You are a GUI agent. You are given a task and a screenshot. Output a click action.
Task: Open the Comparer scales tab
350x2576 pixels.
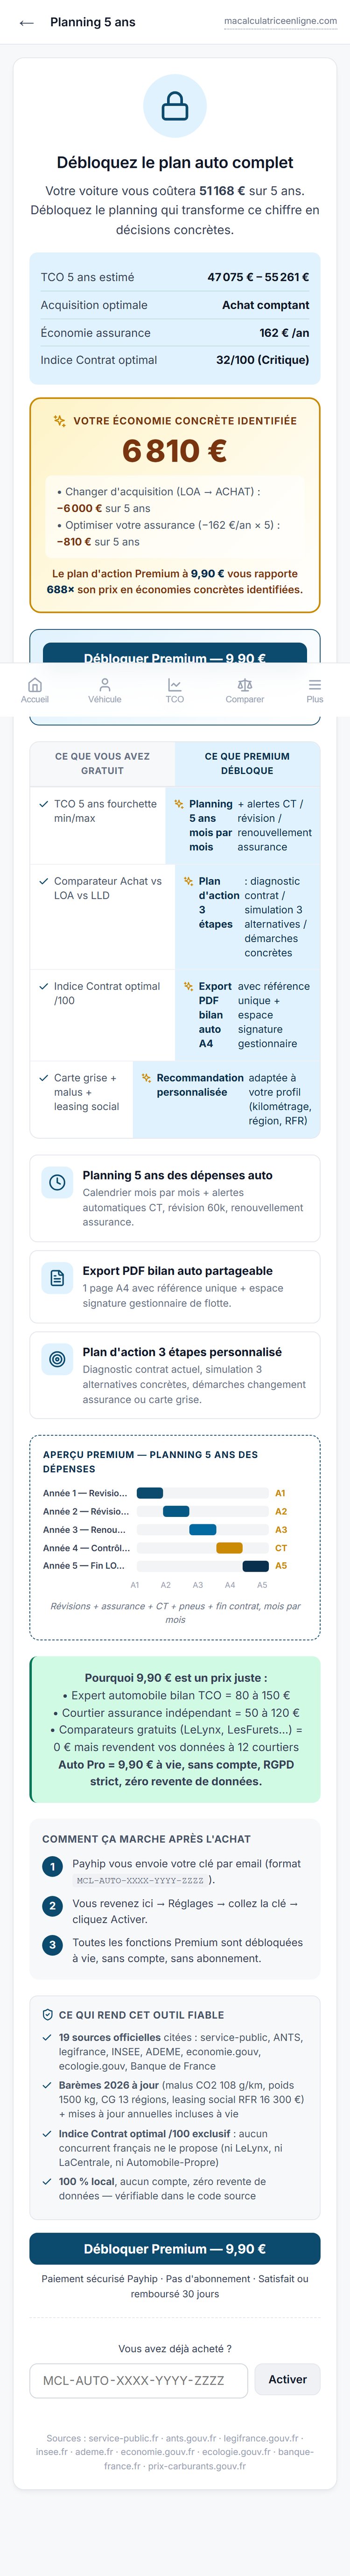[x=245, y=690]
